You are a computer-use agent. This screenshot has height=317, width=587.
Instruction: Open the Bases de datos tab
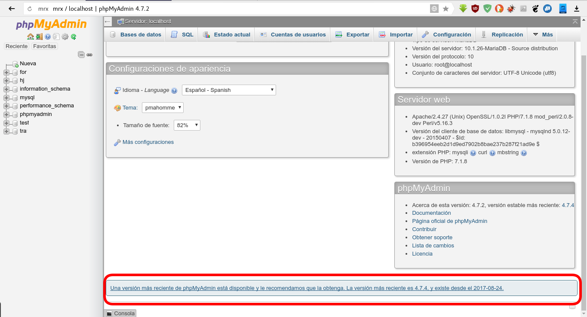[x=135, y=35]
